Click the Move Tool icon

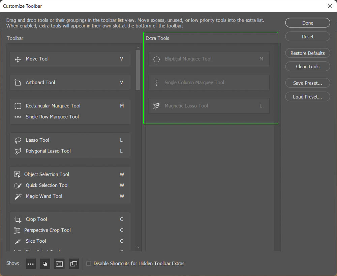point(18,59)
